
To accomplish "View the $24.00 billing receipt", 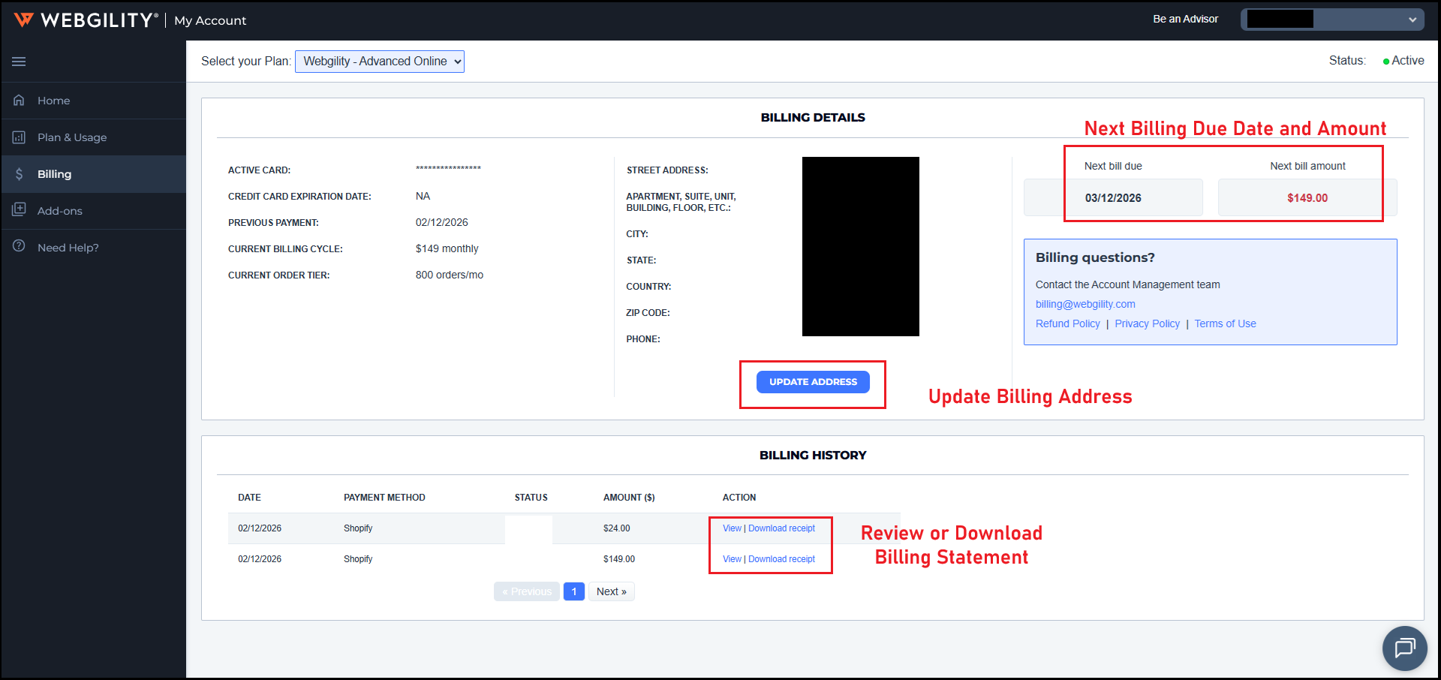I will click(732, 528).
